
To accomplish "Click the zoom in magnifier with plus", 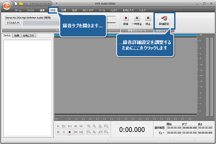I will point(89,126).
